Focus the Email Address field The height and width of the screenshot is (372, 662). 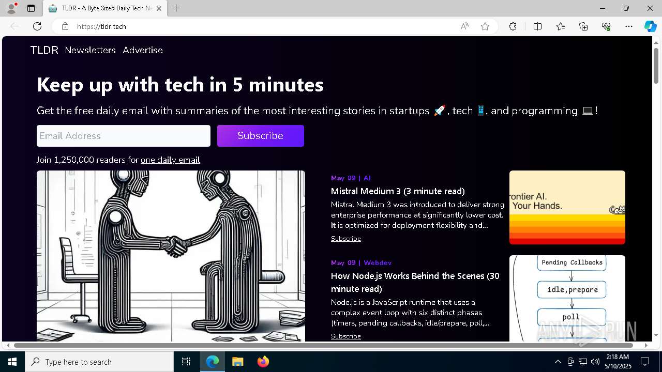(124, 136)
